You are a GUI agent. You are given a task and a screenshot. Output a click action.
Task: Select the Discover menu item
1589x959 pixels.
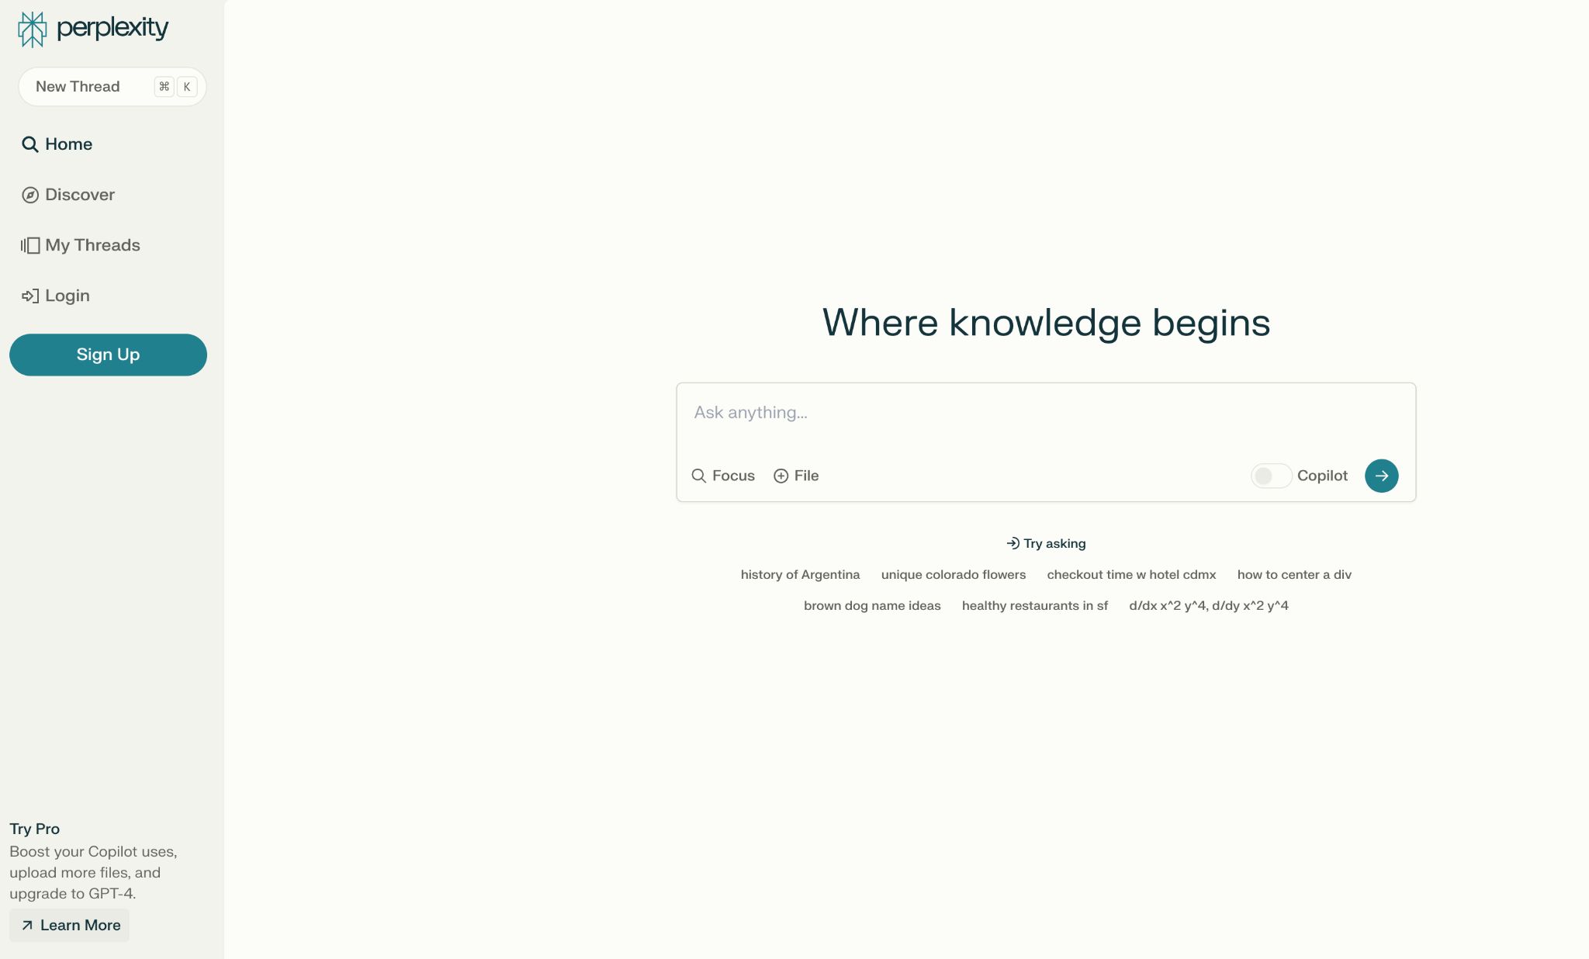(78, 194)
